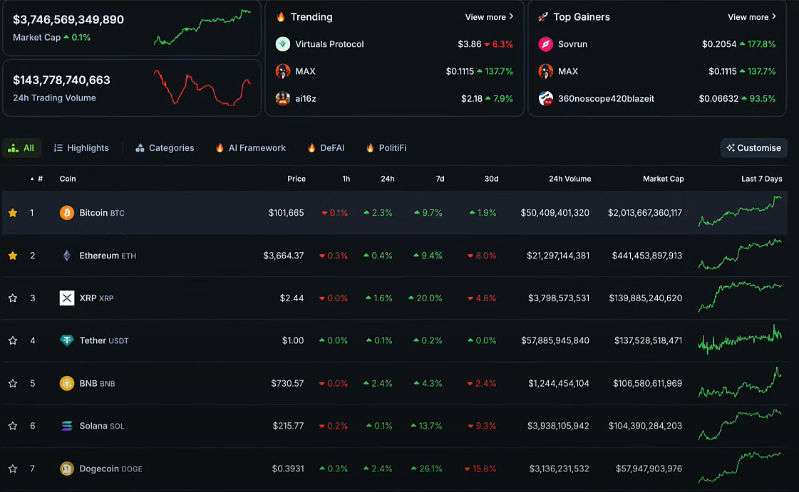Select the Categories tab
The image size is (799, 492).
[x=165, y=148]
